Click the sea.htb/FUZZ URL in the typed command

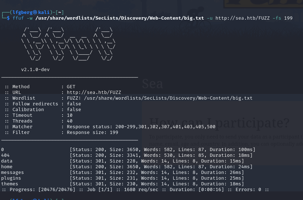click(x=242, y=18)
